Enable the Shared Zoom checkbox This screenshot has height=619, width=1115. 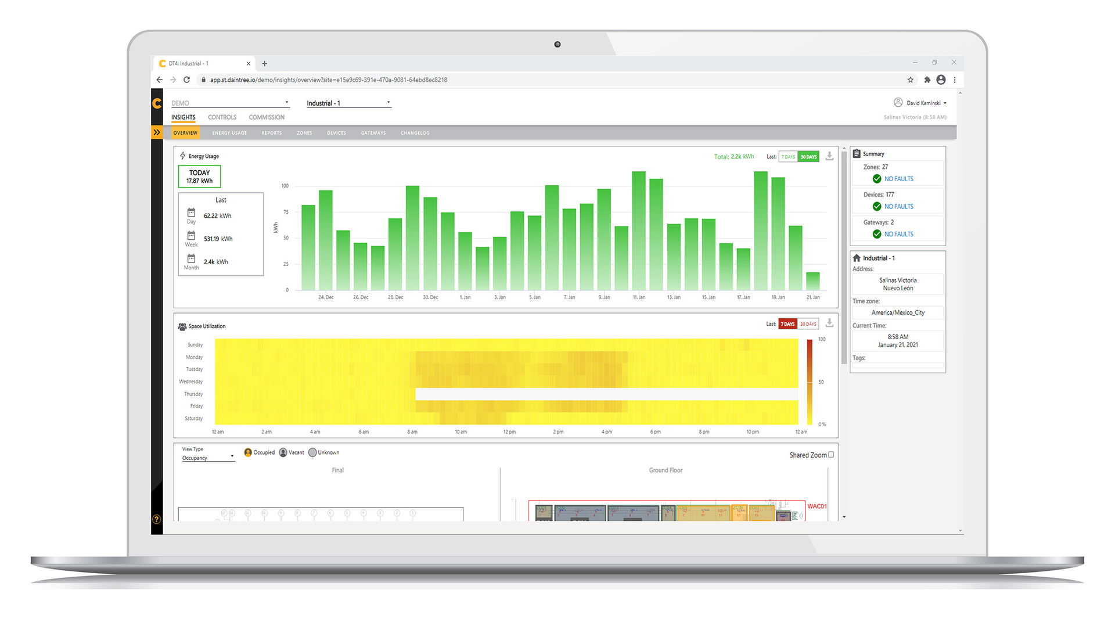pos(832,455)
